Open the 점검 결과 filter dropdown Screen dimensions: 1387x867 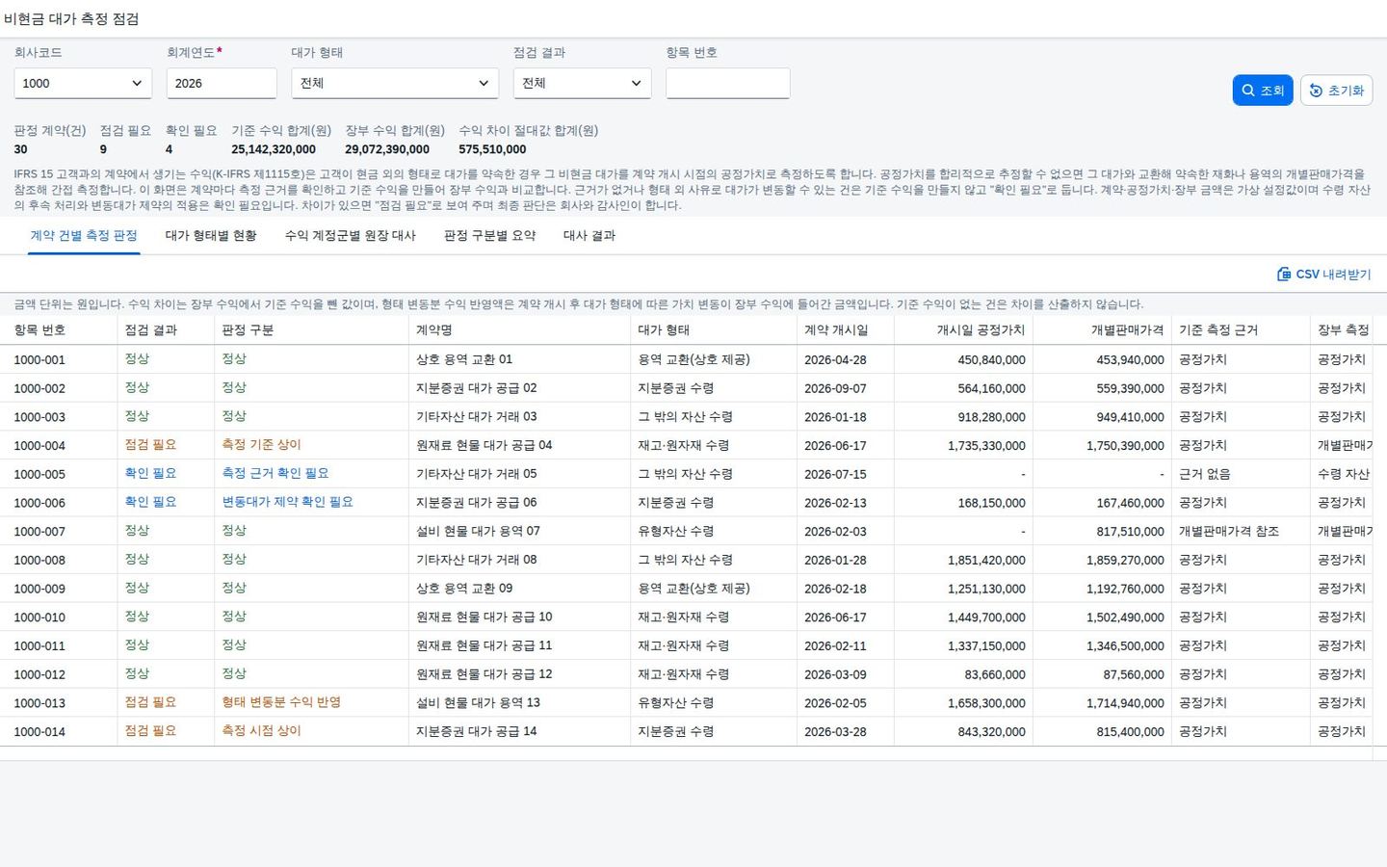coord(582,84)
